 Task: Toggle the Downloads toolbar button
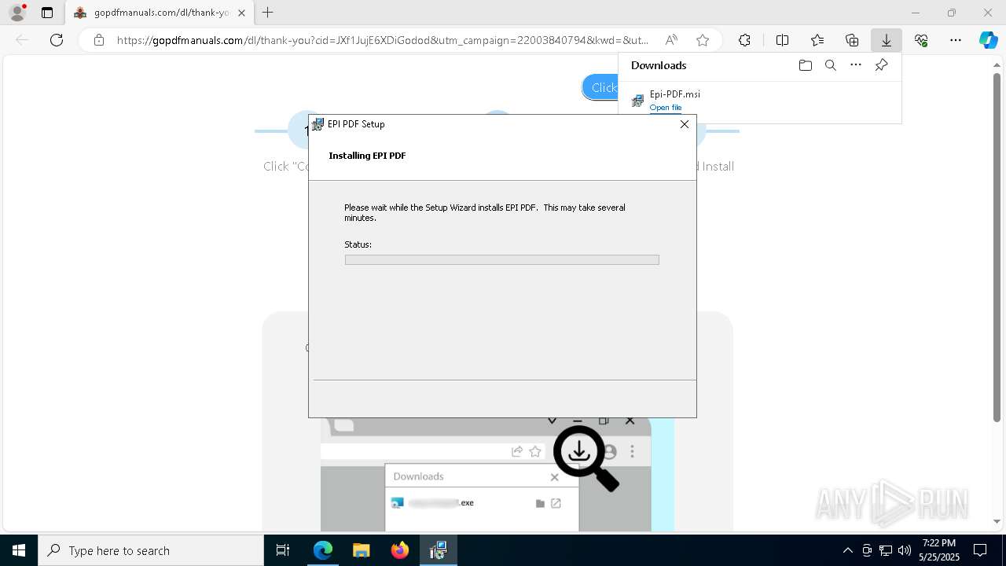tap(887, 40)
